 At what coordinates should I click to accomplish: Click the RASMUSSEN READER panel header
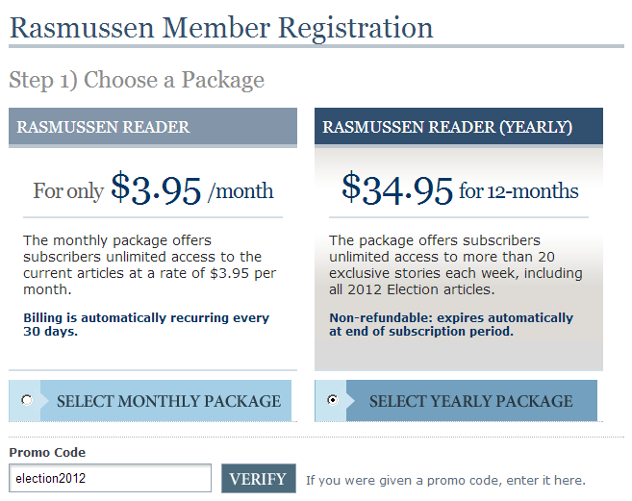pos(153,127)
